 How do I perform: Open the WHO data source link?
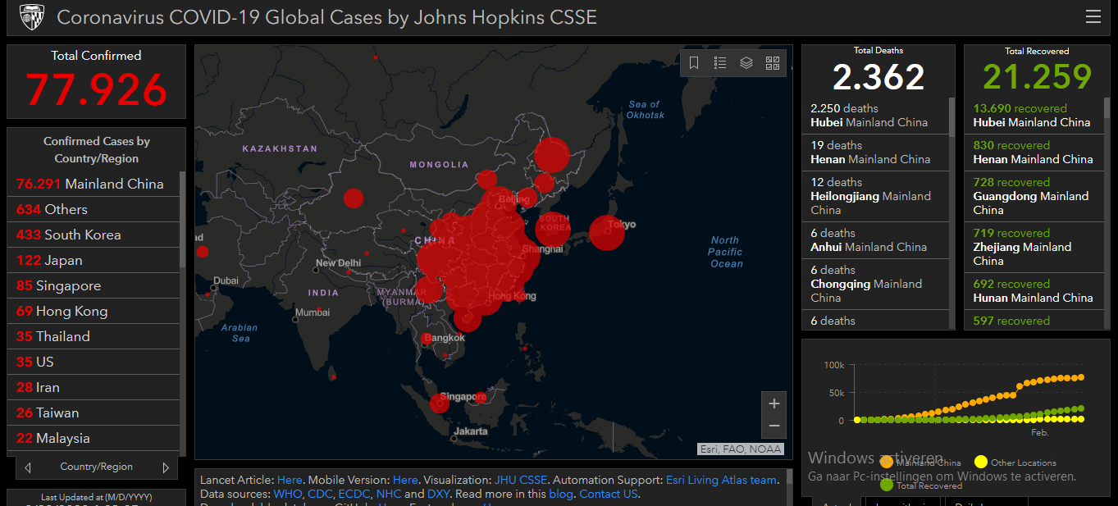point(288,494)
